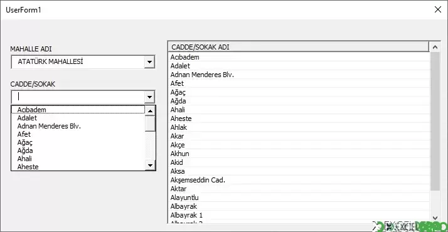Select Adalet row in the right listbox
The width and height of the screenshot is (448, 232).
[299, 66]
